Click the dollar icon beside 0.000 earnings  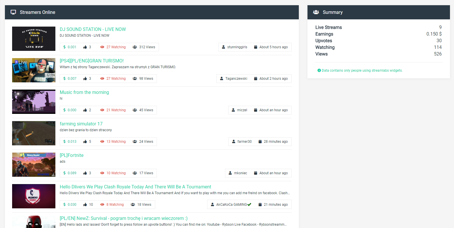[x=65, y=110]
